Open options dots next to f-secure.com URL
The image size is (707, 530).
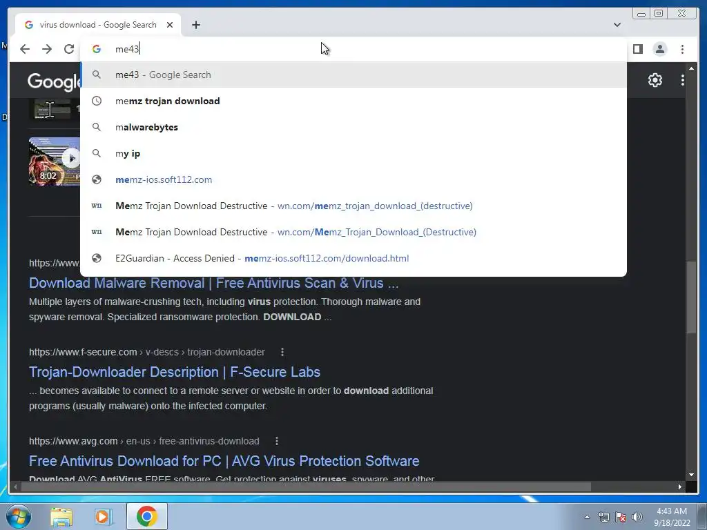(282, 352)
